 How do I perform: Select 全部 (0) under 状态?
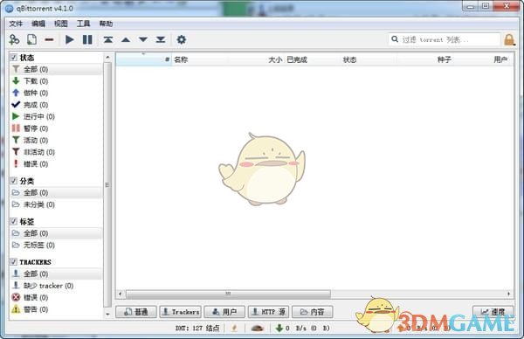(x=56, y=69)
